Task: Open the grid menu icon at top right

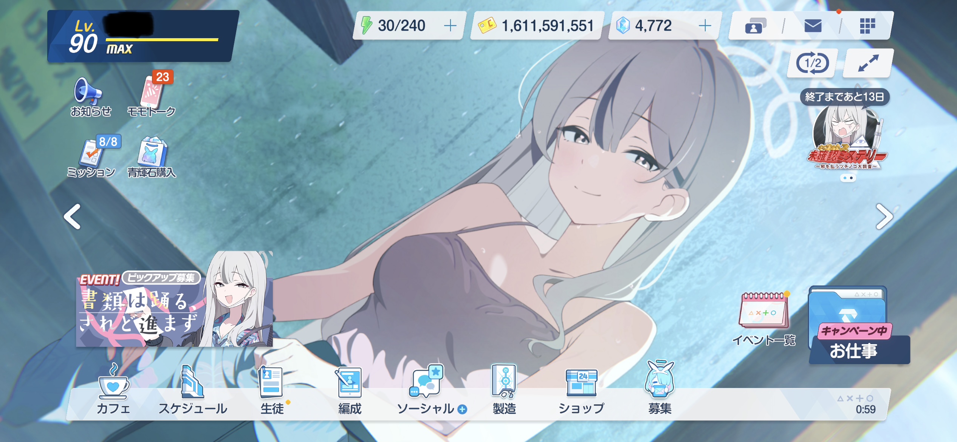Action: (867, 26)
